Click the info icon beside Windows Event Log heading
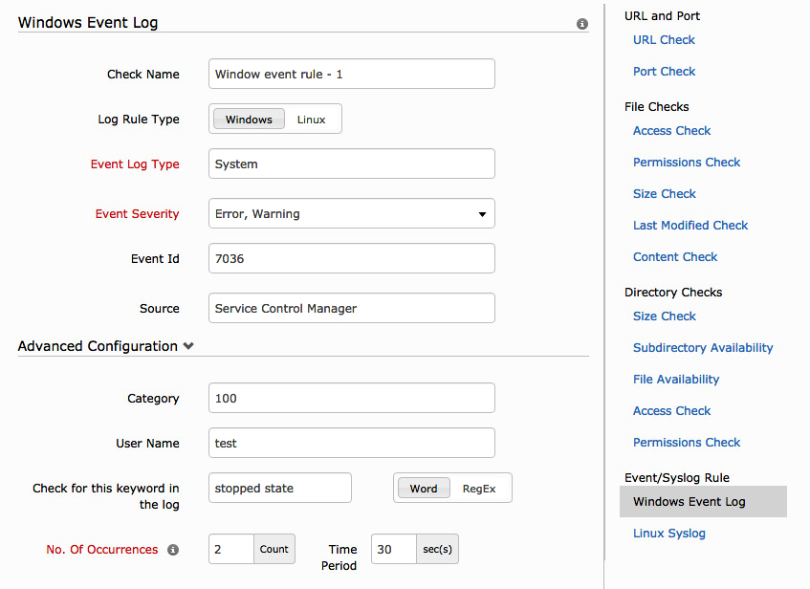 pos(581,24)
